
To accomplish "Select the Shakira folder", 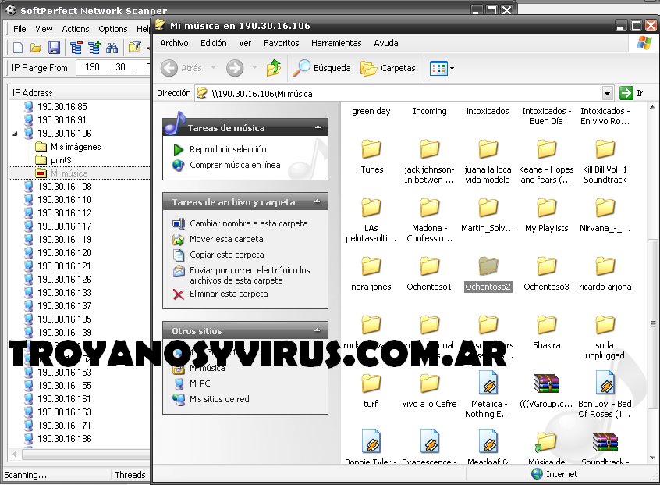I will [x=546, y=325].
